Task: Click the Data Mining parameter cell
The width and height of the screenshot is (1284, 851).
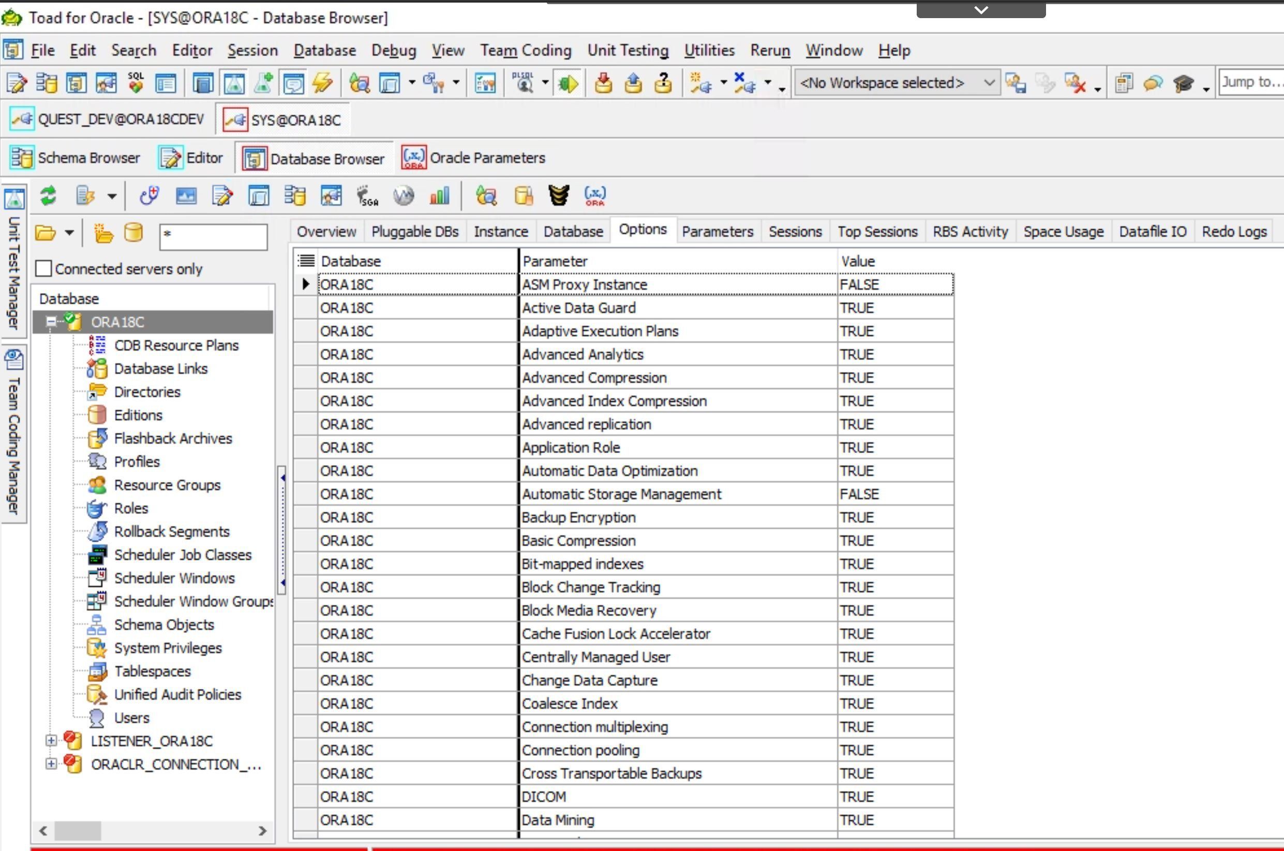Action: click(678, 820)
